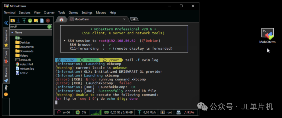The height and width of the screenshot is (118, 282).
Task: Click the MobaXterm title bar app icon
Action: pyautogui.click(x=7, y=6)
